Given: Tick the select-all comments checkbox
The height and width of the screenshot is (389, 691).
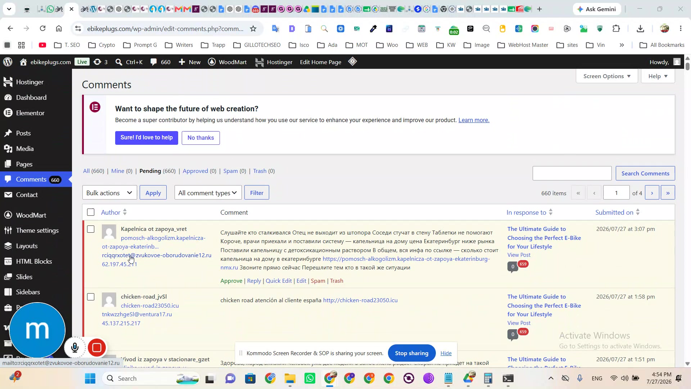Looking at the screenshot, I should (x=91, y=212).
